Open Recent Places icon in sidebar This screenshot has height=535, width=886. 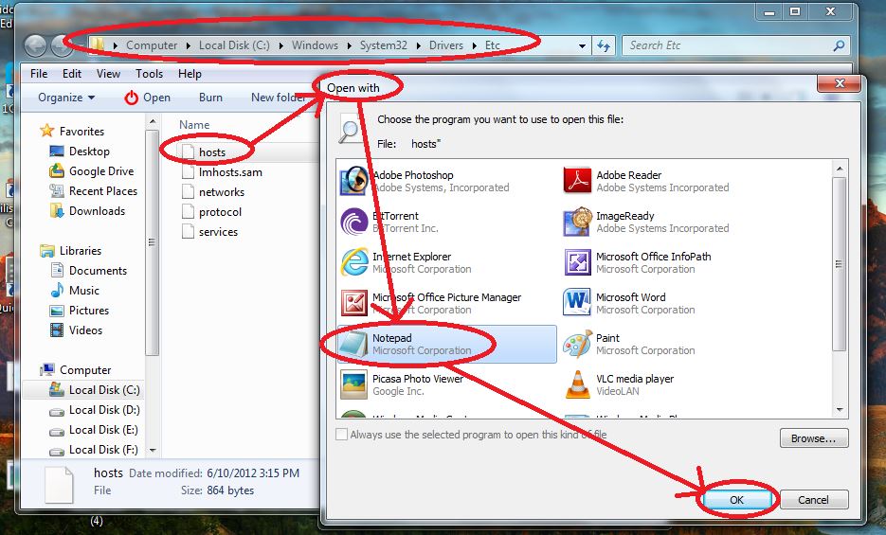[x=57, y=190]
